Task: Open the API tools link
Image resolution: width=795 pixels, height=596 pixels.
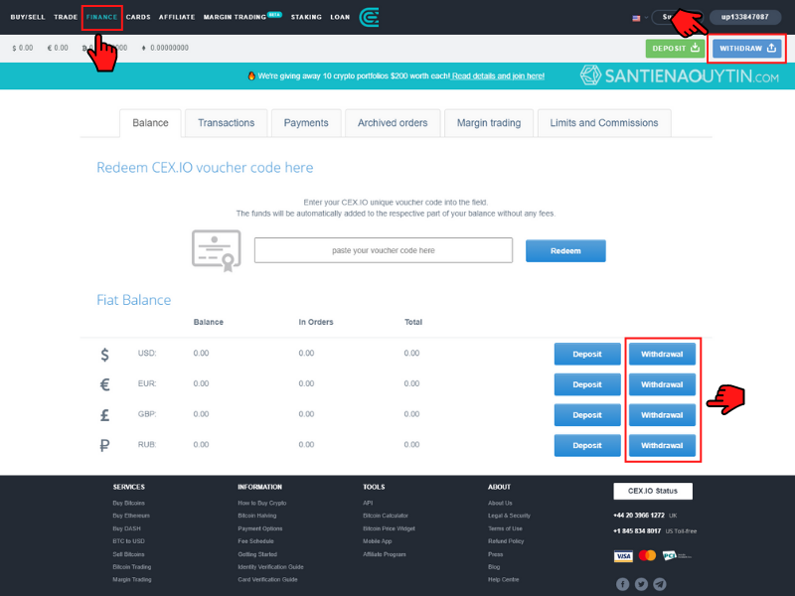Action: click(x=368, y=504)
